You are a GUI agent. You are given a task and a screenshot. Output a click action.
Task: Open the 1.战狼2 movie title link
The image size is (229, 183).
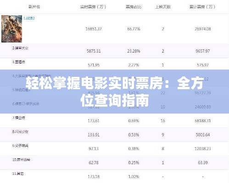click(x=29, y=18)
